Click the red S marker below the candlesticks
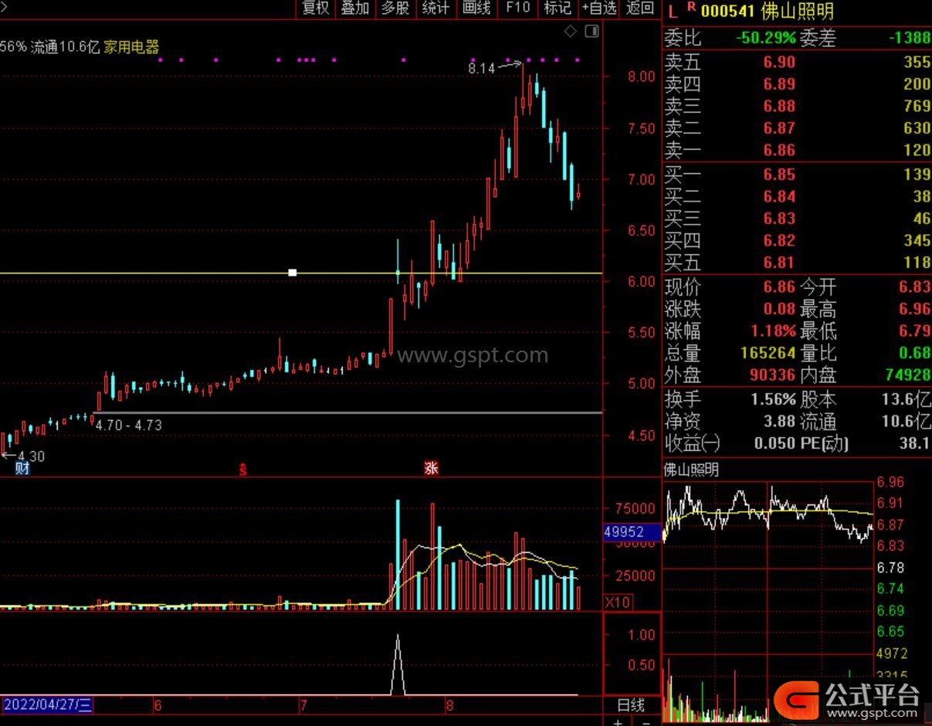The height and width of the screenshot is (726, 932). click(242, 469)
